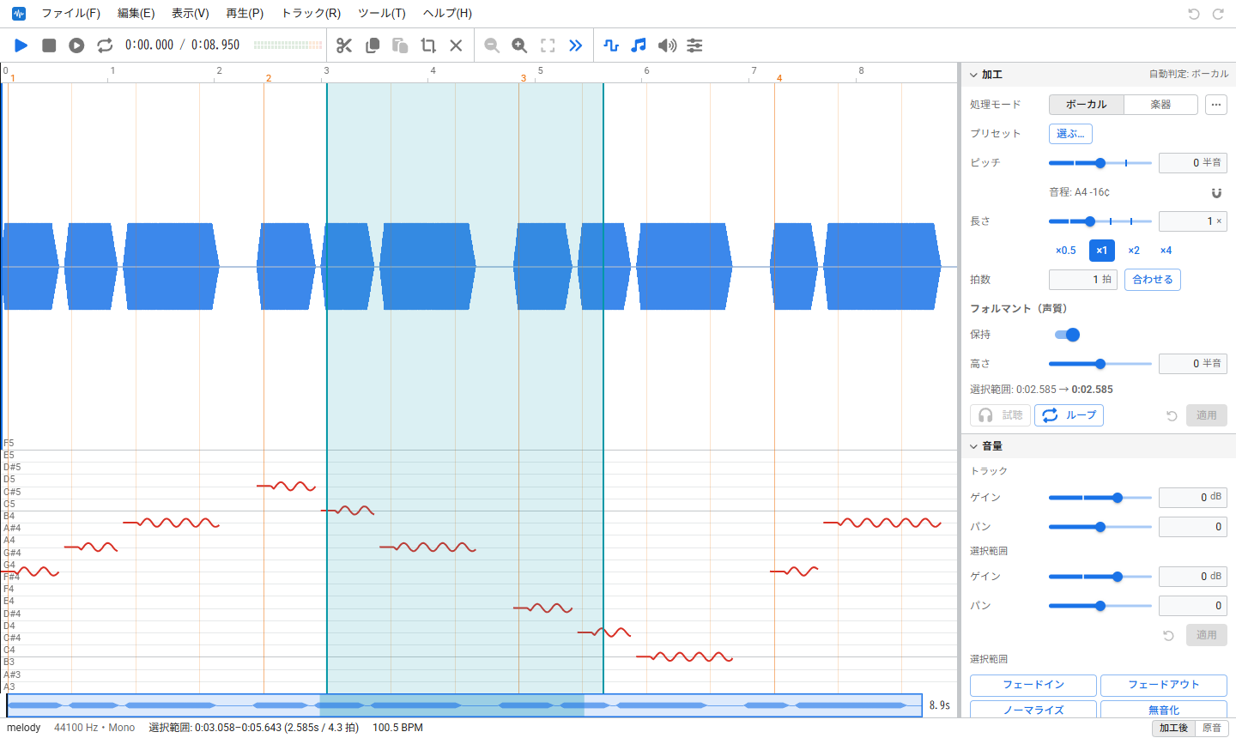
Task: Click the paste clipboard icon
Action: tap(400, 45)
